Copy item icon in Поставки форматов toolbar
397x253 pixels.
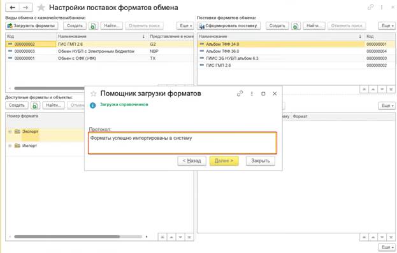click(x=296, y=26)
